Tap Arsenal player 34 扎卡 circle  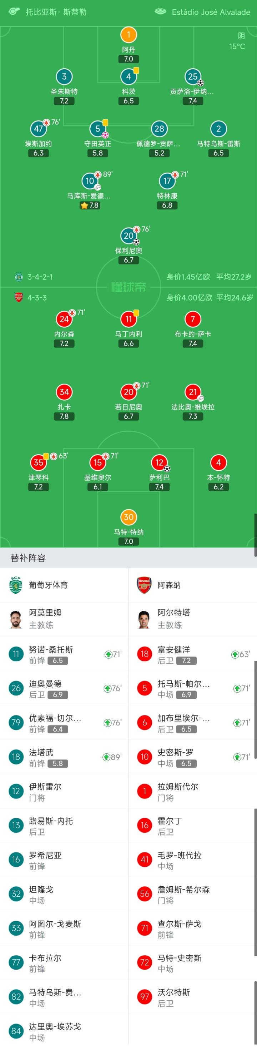tap(64, 392)
